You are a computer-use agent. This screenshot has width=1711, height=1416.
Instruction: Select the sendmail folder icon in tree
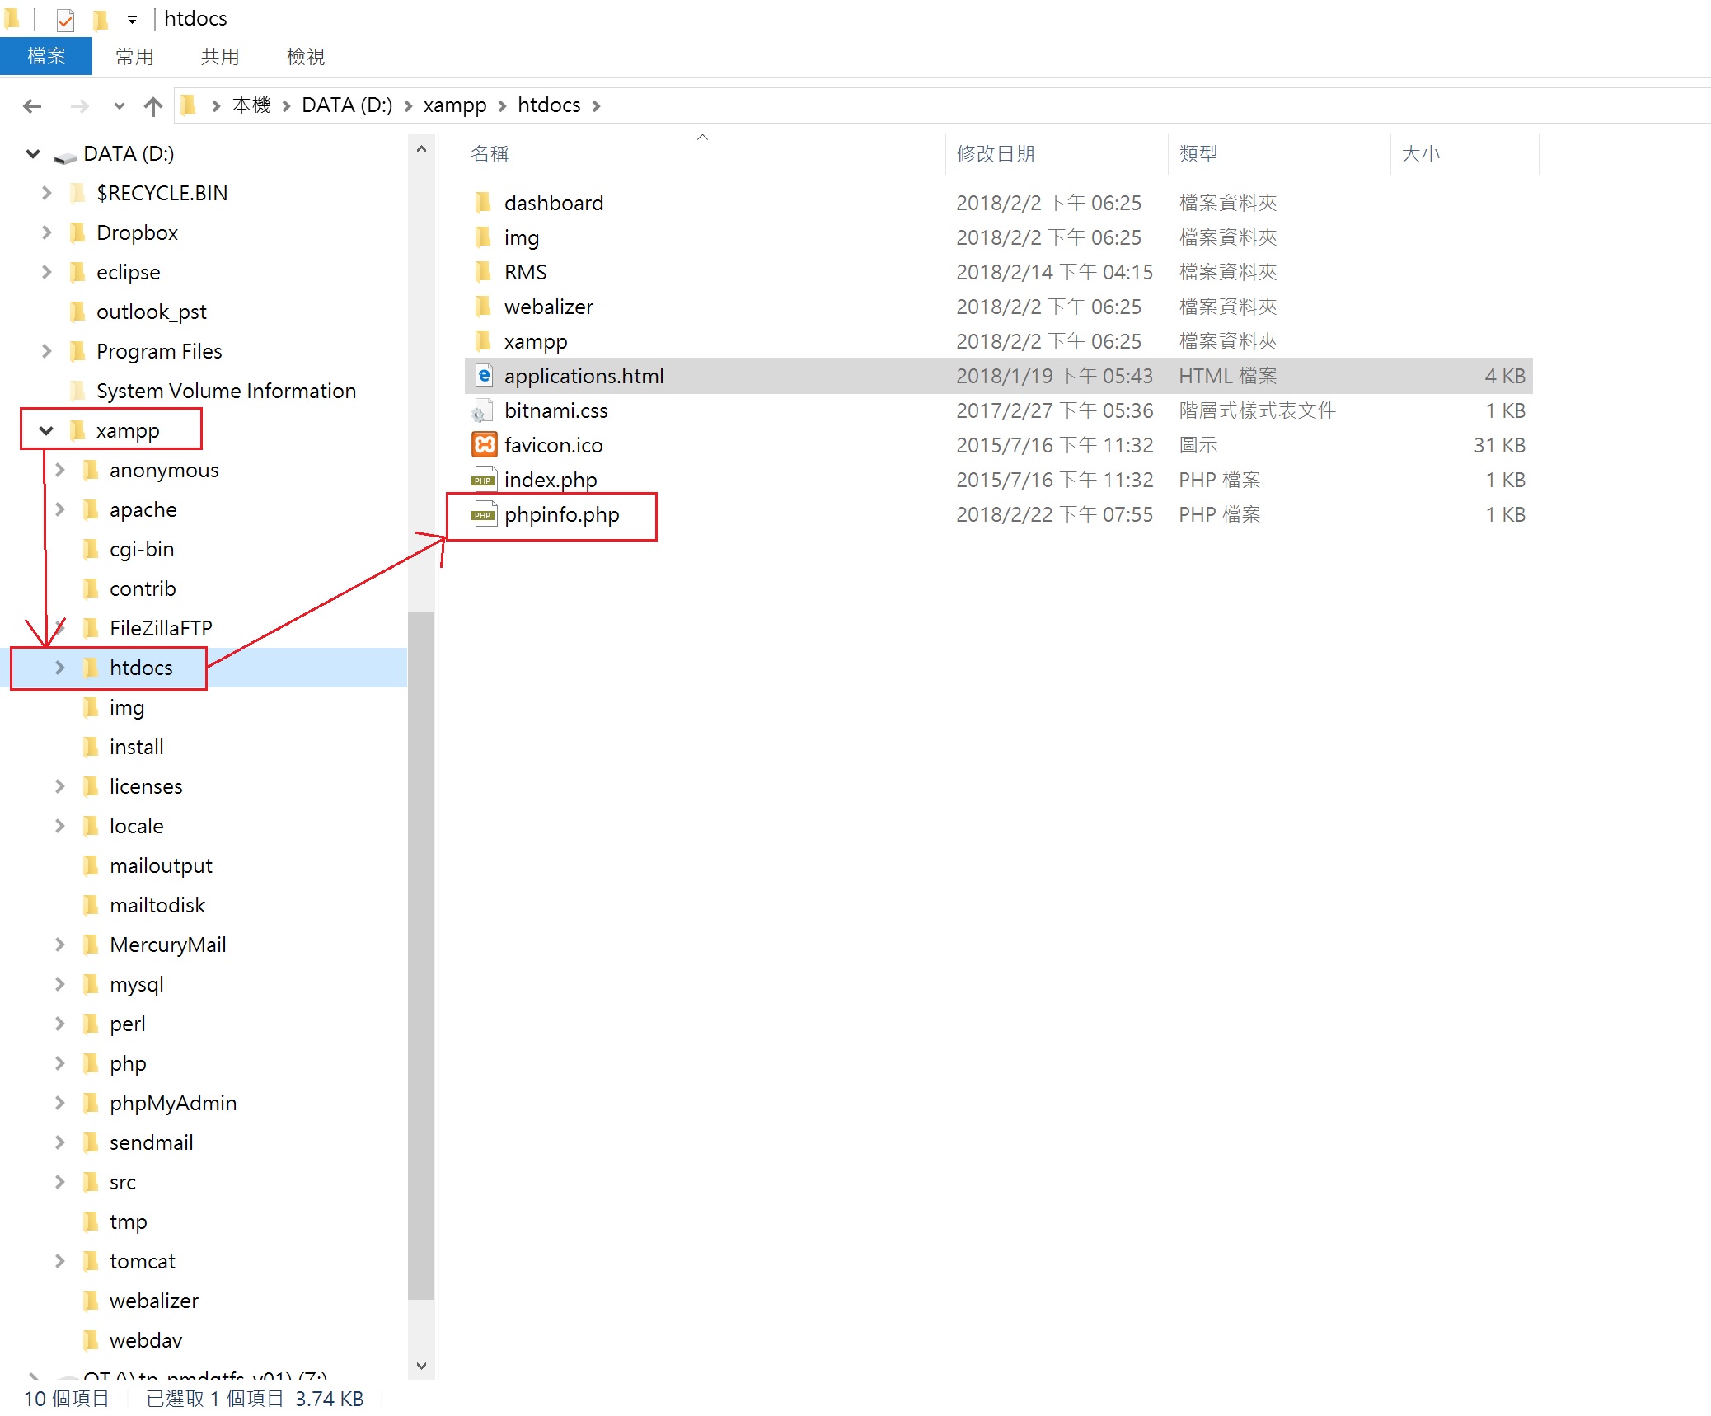tap(91, 1142)
